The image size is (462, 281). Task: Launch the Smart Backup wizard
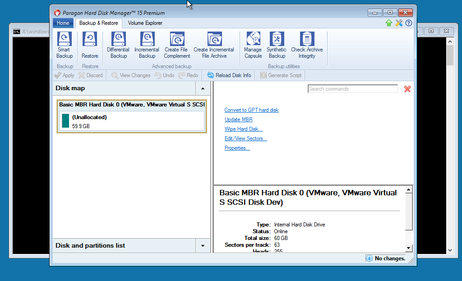point(64,46)
